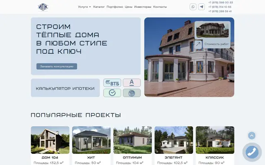265x165 pixels.
Task: Select the ВТБ bank icon
Action: tap(112, 82)
